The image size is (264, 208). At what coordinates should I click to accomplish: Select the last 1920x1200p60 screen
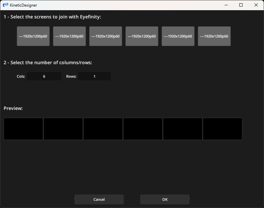[x=214, y=36]
